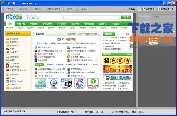
Task: Click the 快用苹果助手 icon in the sidebar
Action: pos(8,67)
